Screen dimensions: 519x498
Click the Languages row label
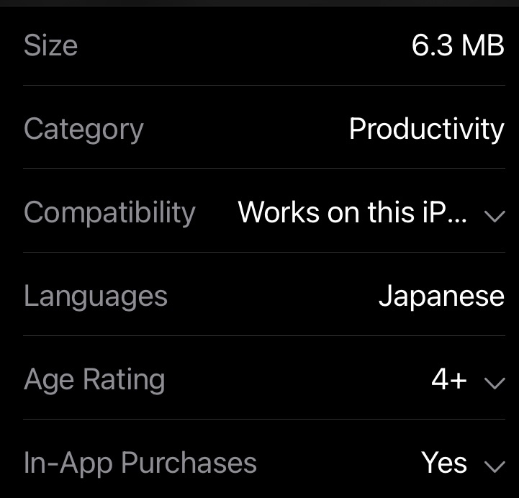pos(95,296)
